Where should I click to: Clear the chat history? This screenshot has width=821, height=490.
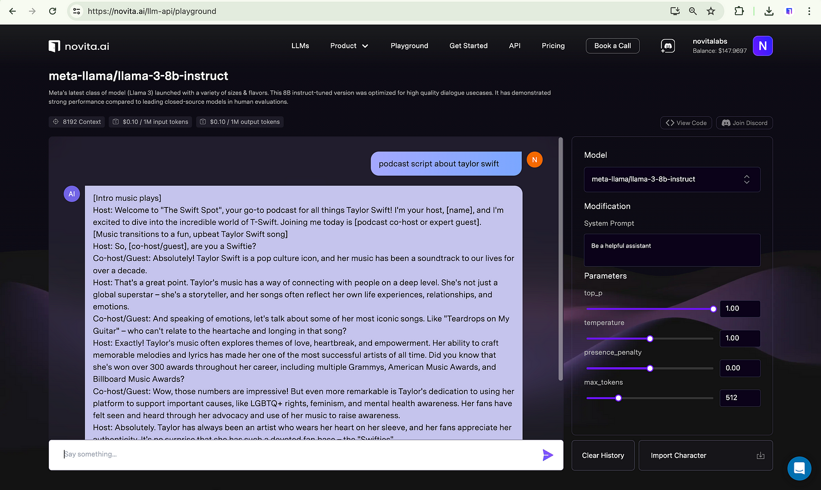(x=603, y=456)
